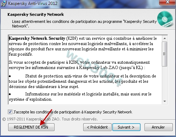This screenshot has width=176, height=137.
Task: Close the Kaspersky Anti-Virus 2012 installer window
Action: point(167,2)
